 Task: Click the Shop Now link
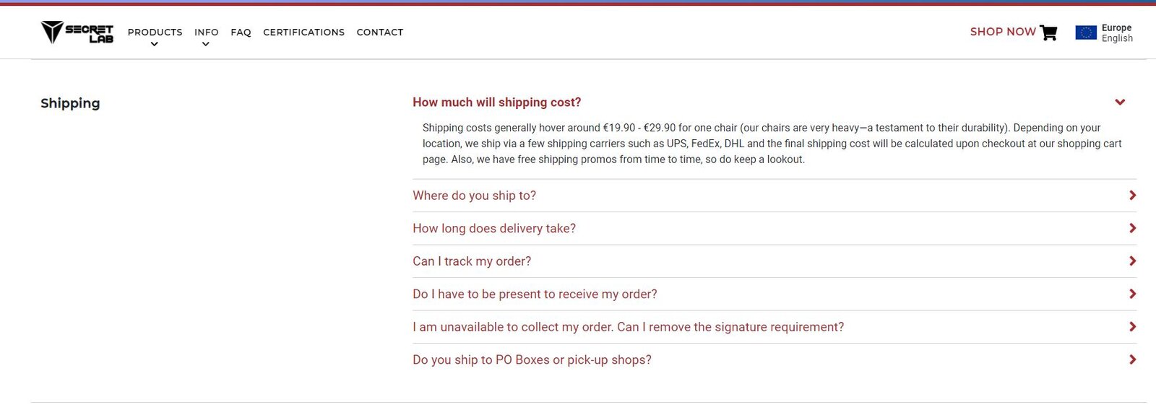point(1003,32)
